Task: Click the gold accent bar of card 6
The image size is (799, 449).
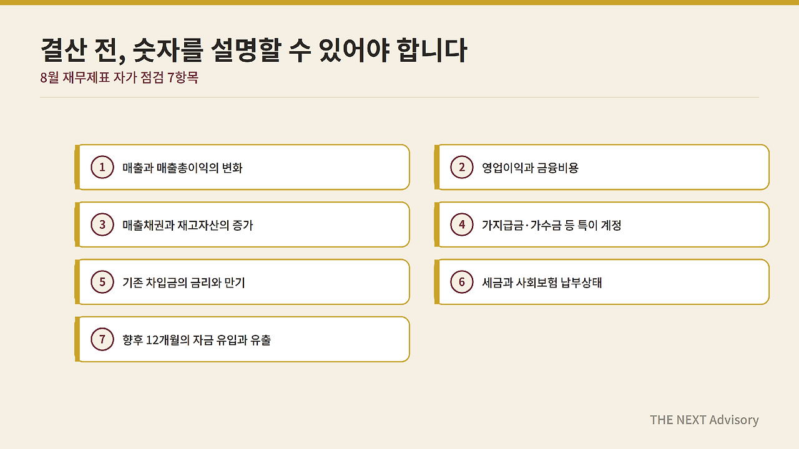Action: (x=437, y=282)
